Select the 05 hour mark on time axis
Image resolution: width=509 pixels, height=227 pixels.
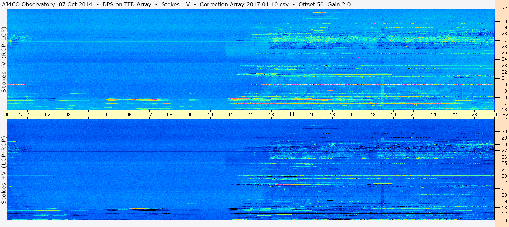point(109,115)
